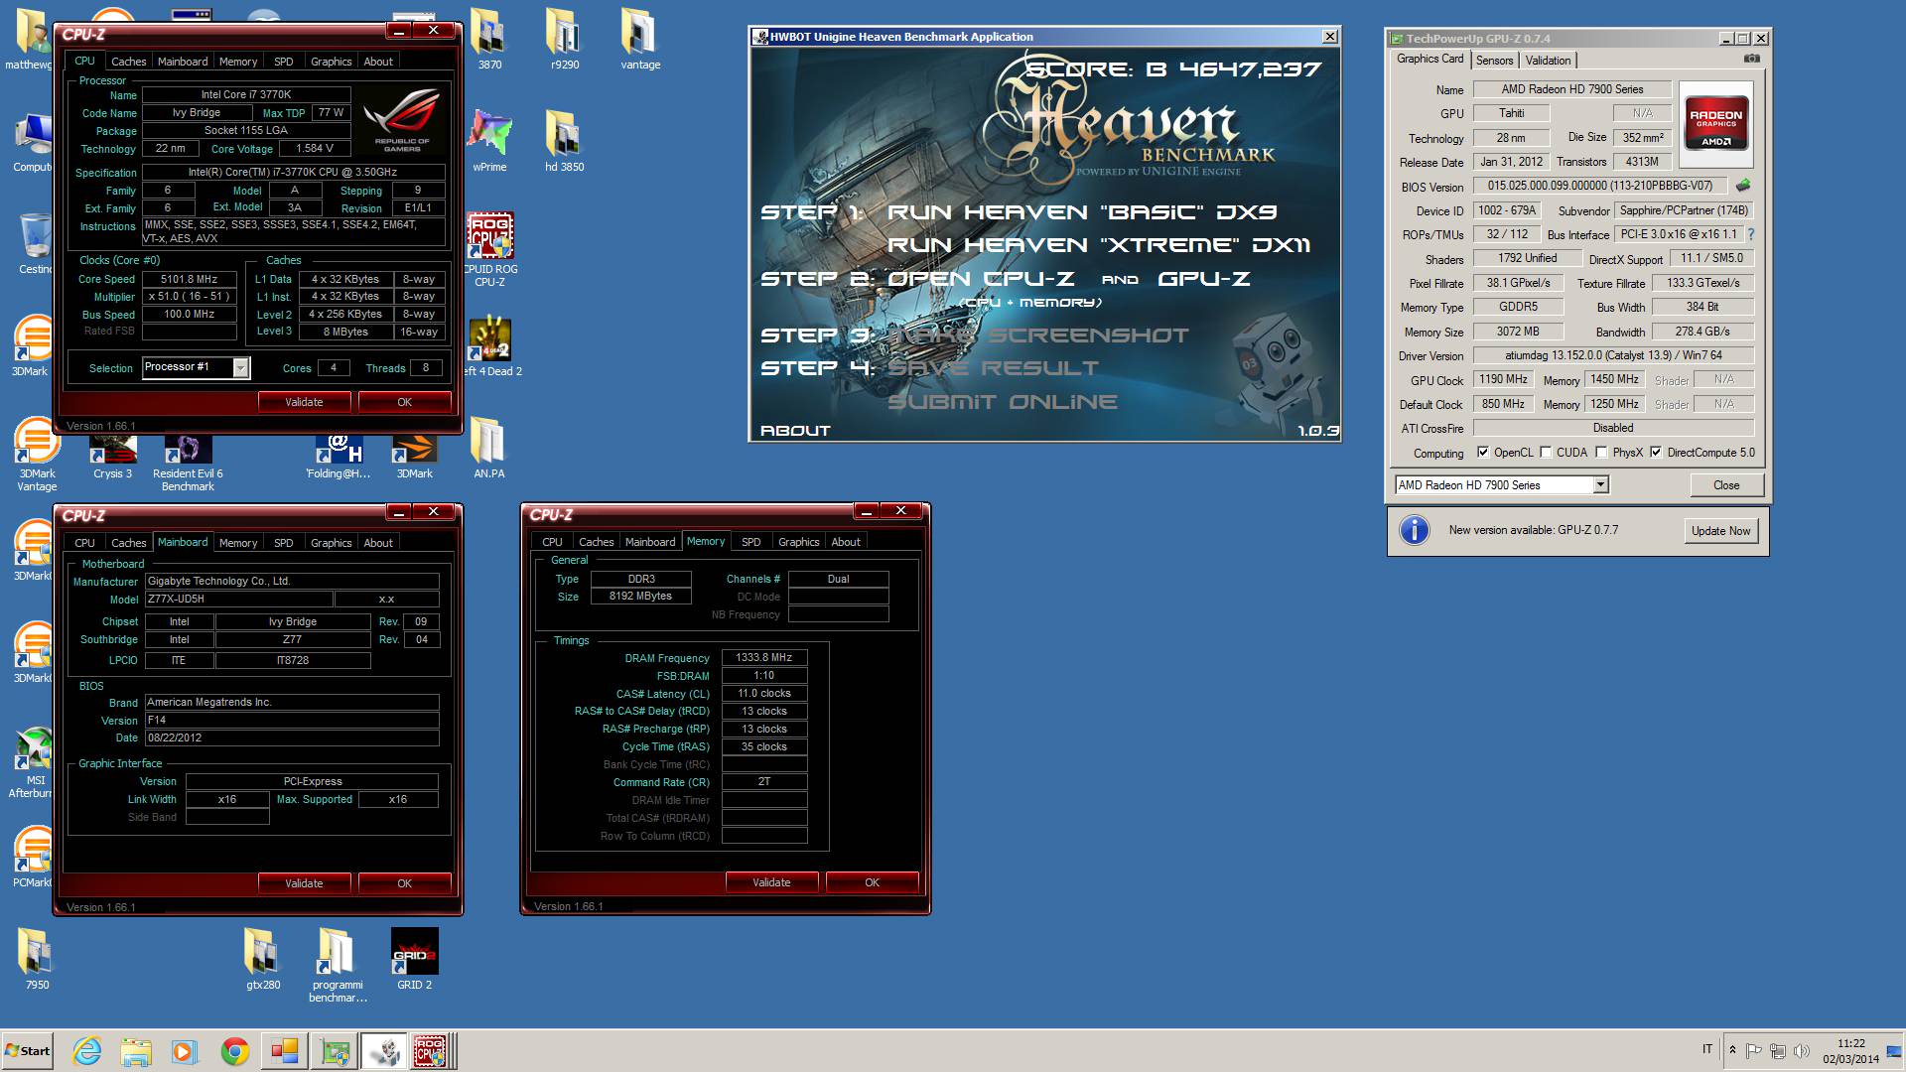This screenshot has width=1906, height=1072.
Task: Open Sensors tab in GPU-Z
Action: pyautogui.click(x=1494, y=61)
